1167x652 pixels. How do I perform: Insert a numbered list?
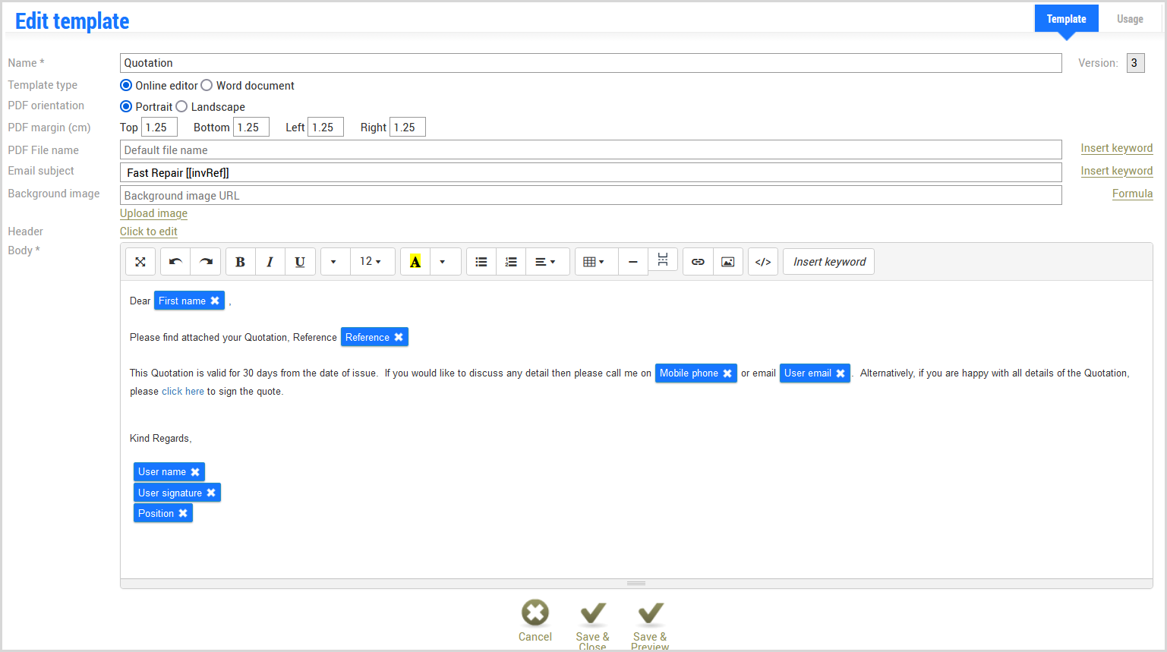click(511, 262)
